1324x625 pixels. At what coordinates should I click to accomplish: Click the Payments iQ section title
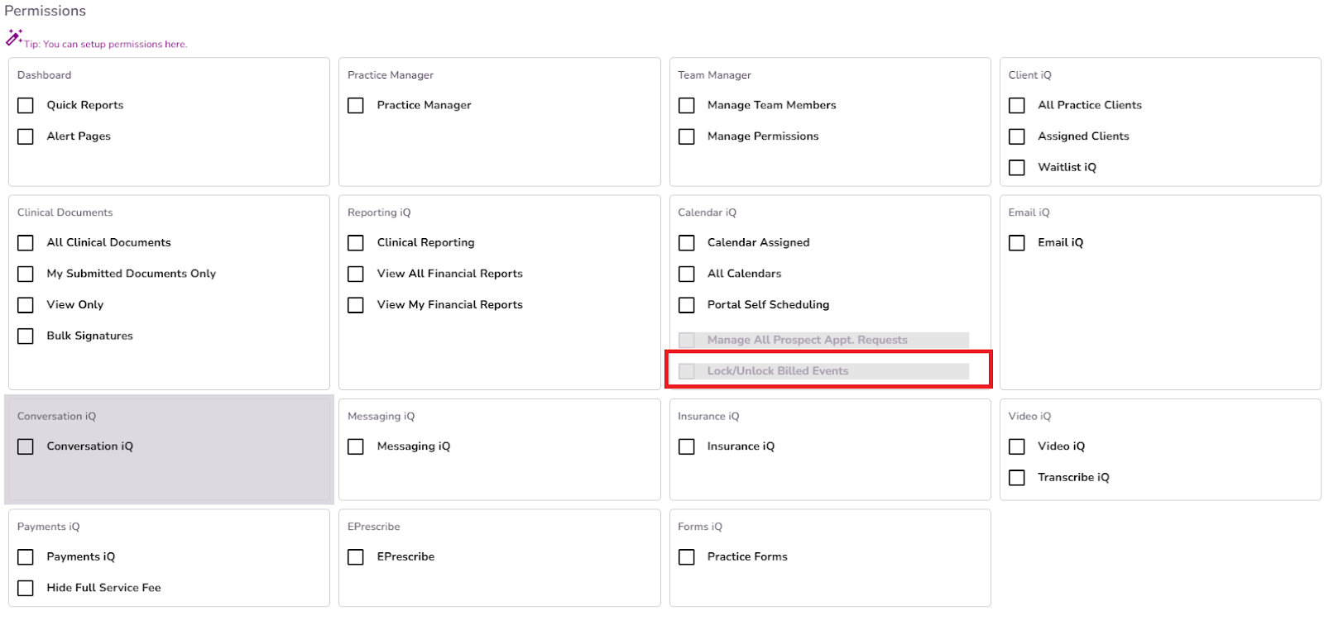coord(49,527)
